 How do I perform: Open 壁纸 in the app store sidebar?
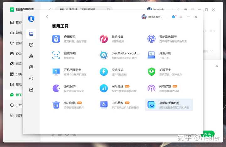(16, 84)
